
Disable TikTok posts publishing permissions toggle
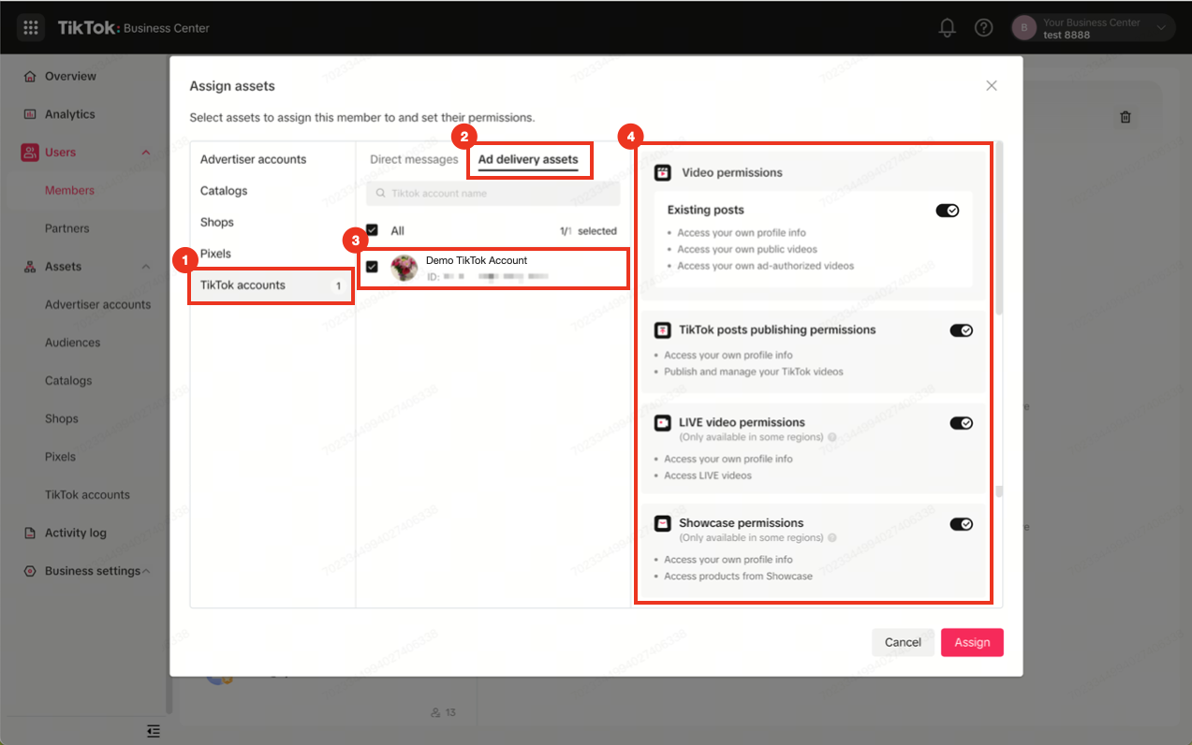pyautogui.click(x=961, y=330)
